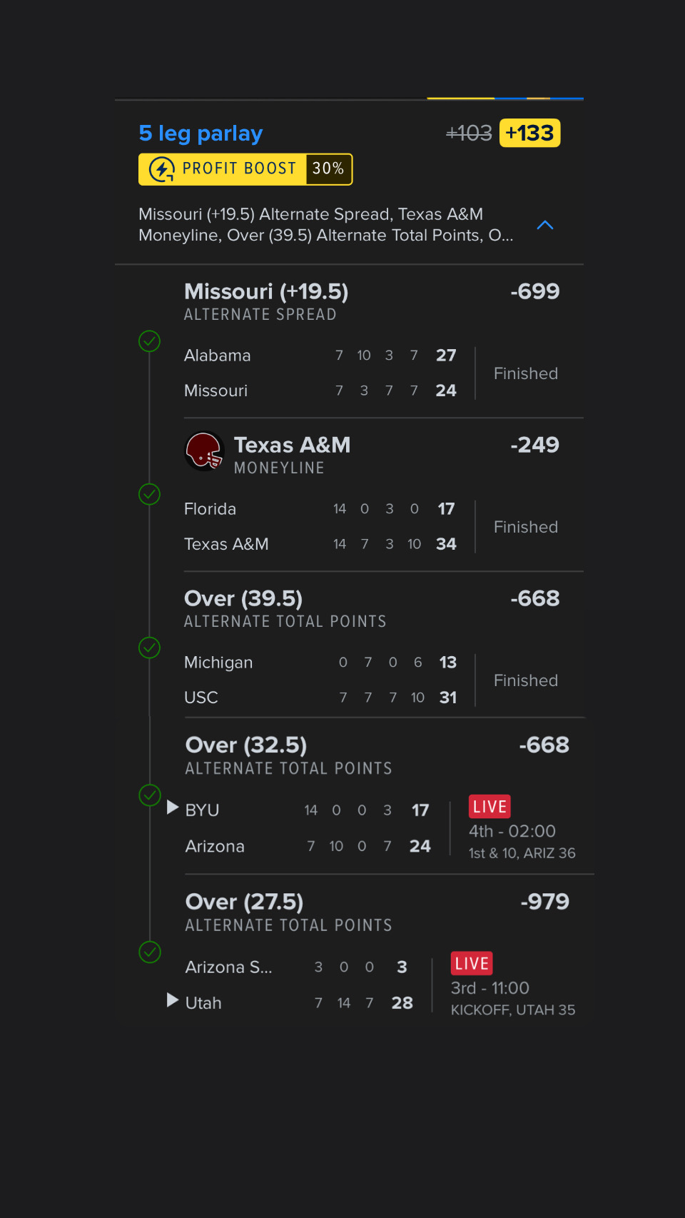Click the Texas A&M helmet icon
The height and width of the screenshot is (1218, 685).
(204, 451)
